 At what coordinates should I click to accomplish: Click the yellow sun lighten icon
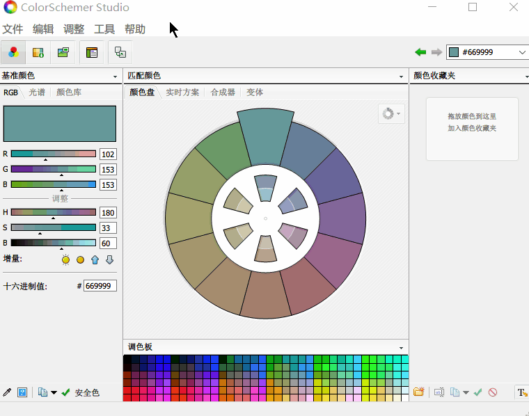coord(65,259)
